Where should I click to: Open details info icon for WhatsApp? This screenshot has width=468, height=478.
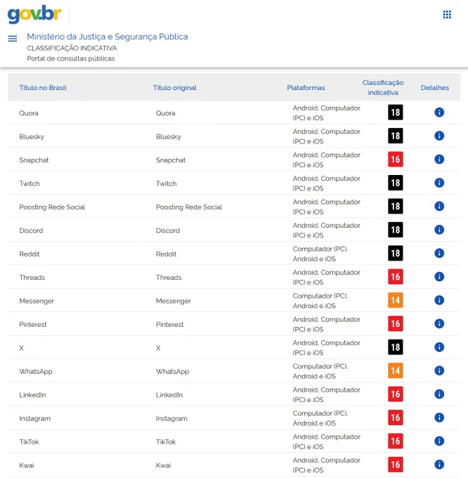tap(439, 370)
